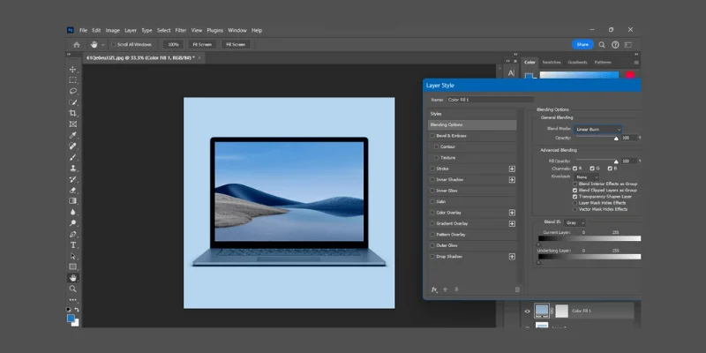The image size is (706, 353).
Task: Click the plus icon beside Drop Shadow
Action: pyautogui.click(x=511, y=256)
